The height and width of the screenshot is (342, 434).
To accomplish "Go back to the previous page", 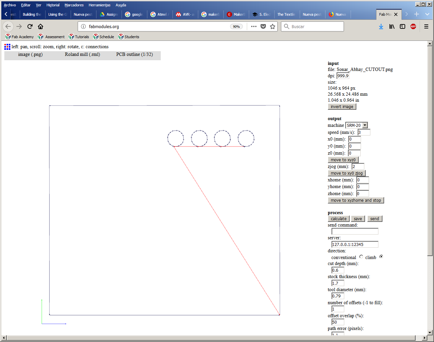I will [8, 26].
